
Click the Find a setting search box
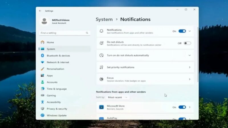pos(65,33)
